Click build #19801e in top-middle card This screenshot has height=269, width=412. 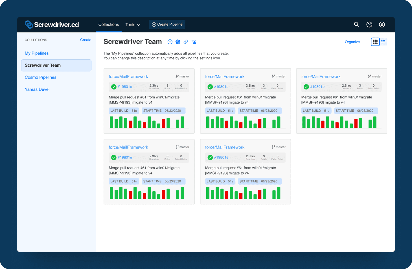(221, 87)
